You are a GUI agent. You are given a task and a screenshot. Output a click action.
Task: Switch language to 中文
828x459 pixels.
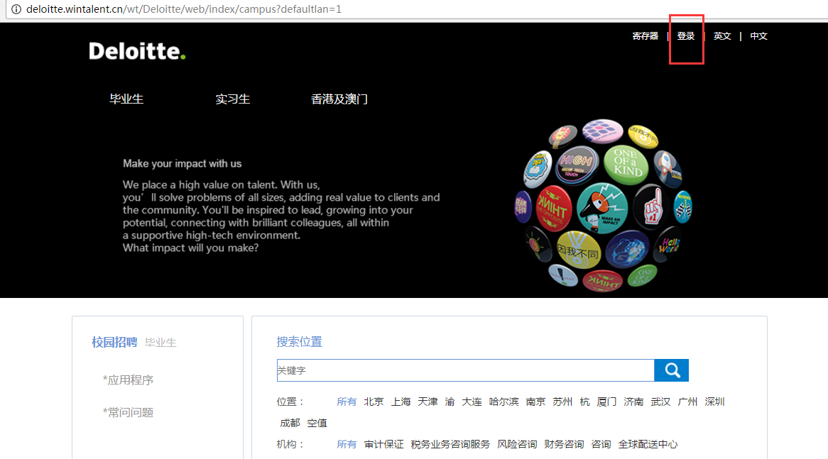(758, 36)
